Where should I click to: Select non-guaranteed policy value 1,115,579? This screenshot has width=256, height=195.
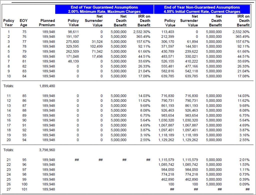click(166, 160)
